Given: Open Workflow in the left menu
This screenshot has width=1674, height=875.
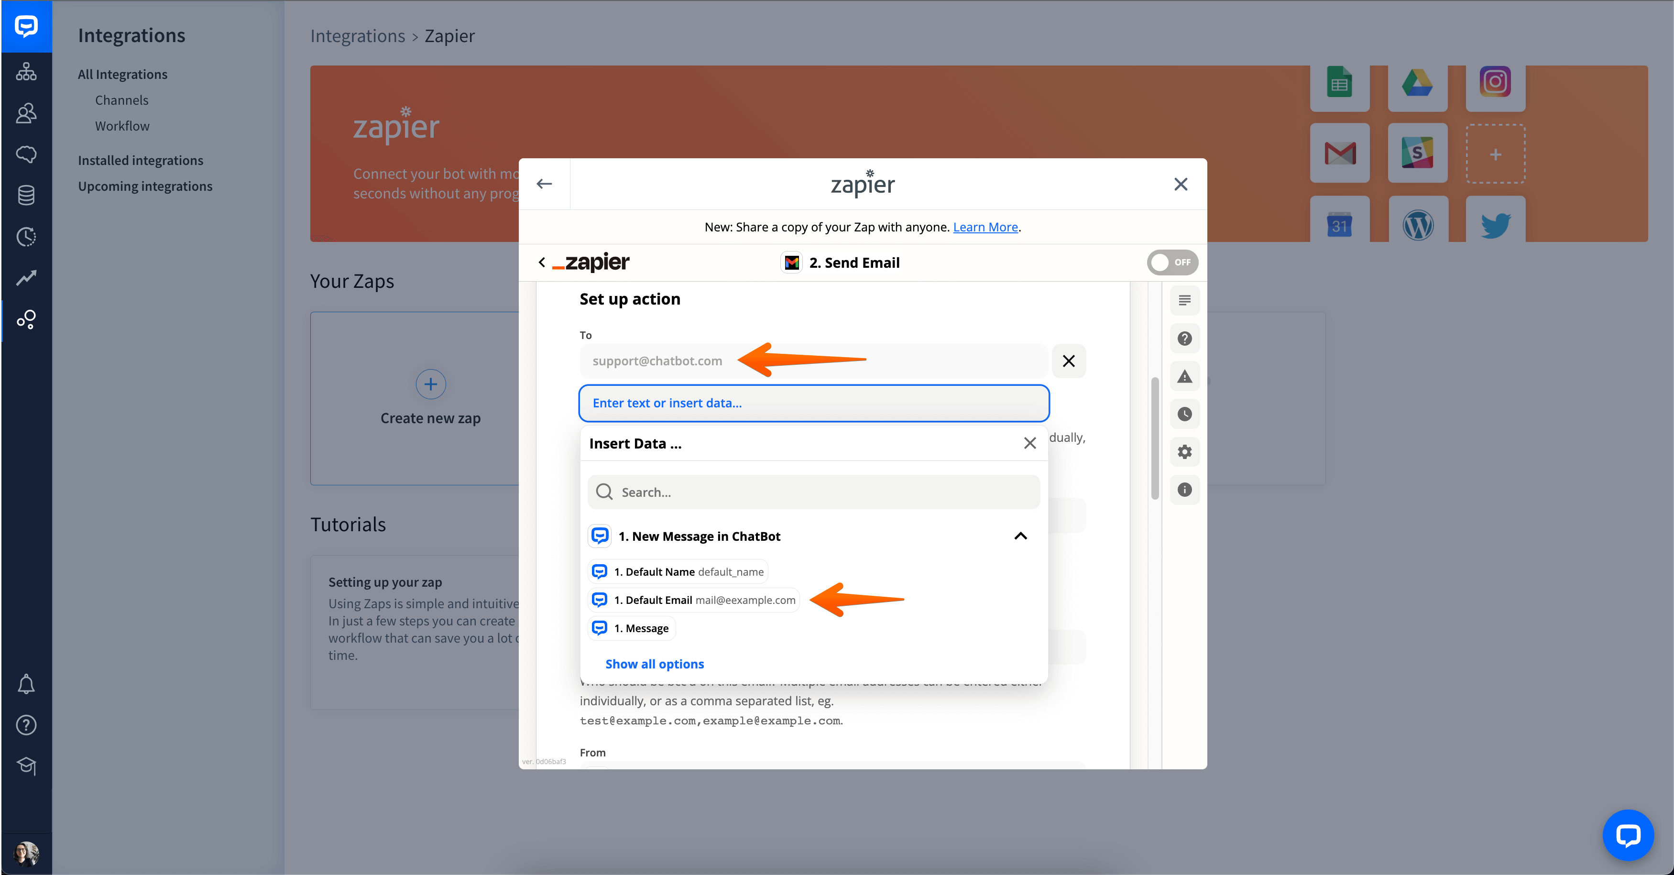Looking at the screenshot, I should (x=122, y=126).
